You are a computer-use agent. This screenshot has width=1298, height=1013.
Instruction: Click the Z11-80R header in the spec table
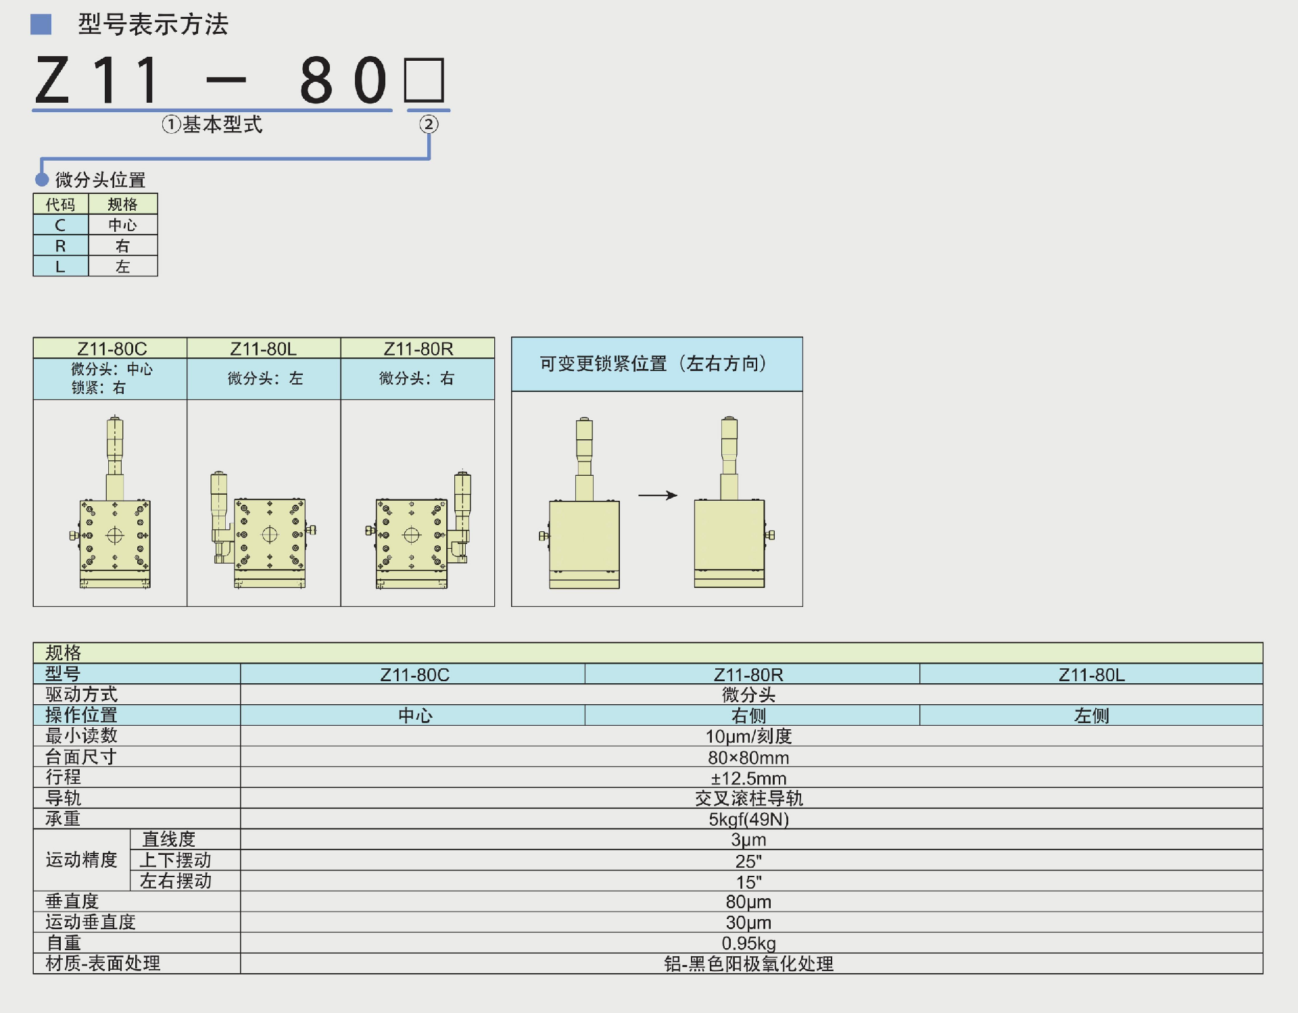tap(748, 674)
